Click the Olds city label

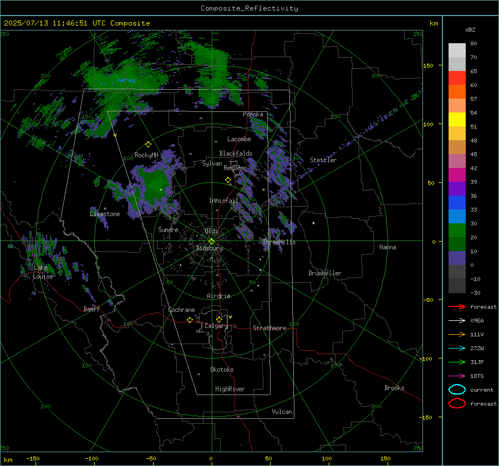(x=211, y=231)
